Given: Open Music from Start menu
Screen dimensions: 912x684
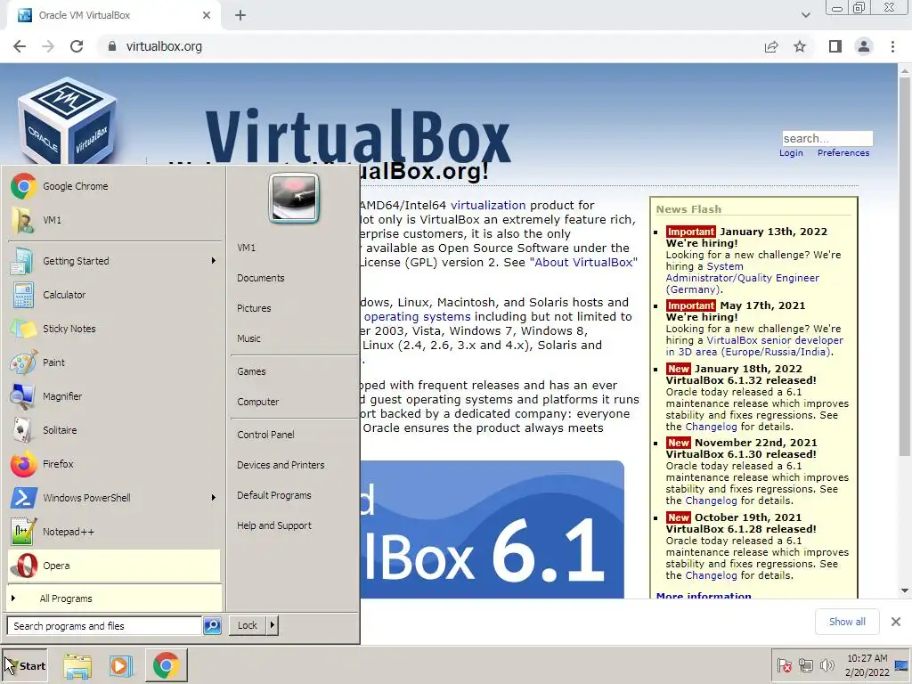Looking at the screenshot, I should pyautogui.click(x=248, y=338).
